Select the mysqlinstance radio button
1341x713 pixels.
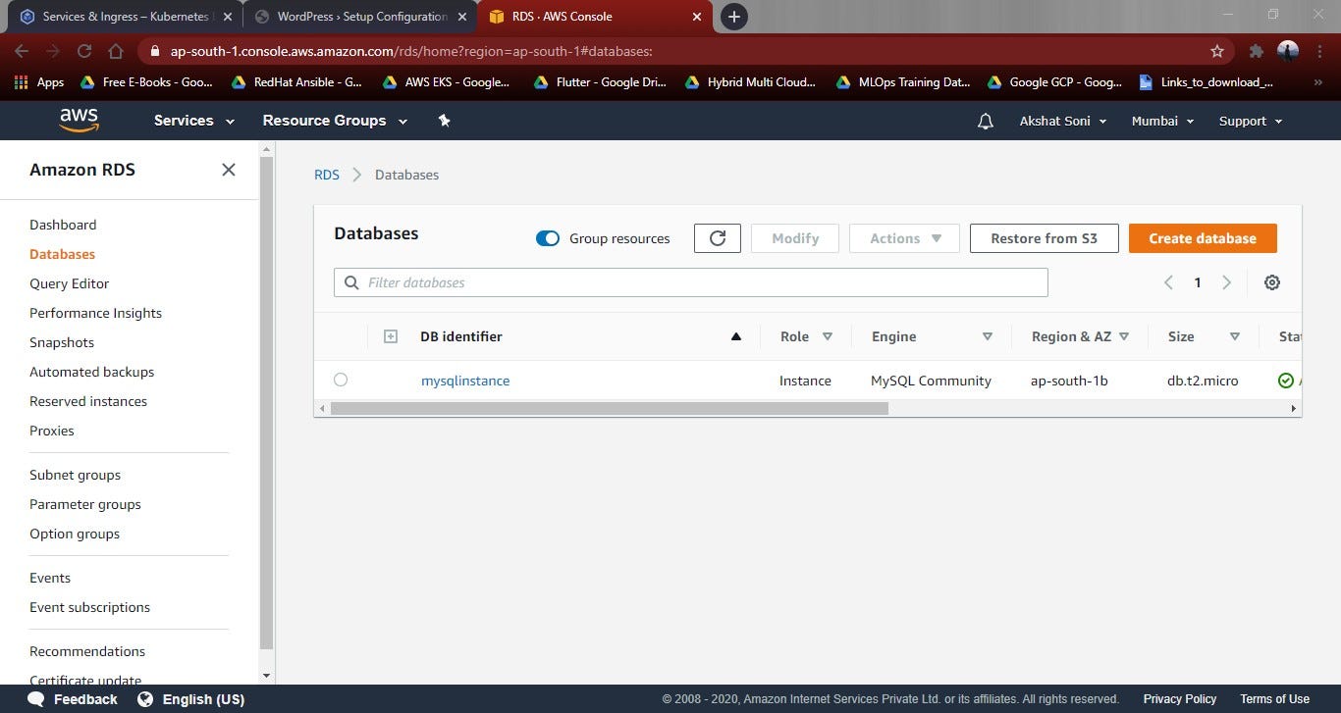[341, 380]
